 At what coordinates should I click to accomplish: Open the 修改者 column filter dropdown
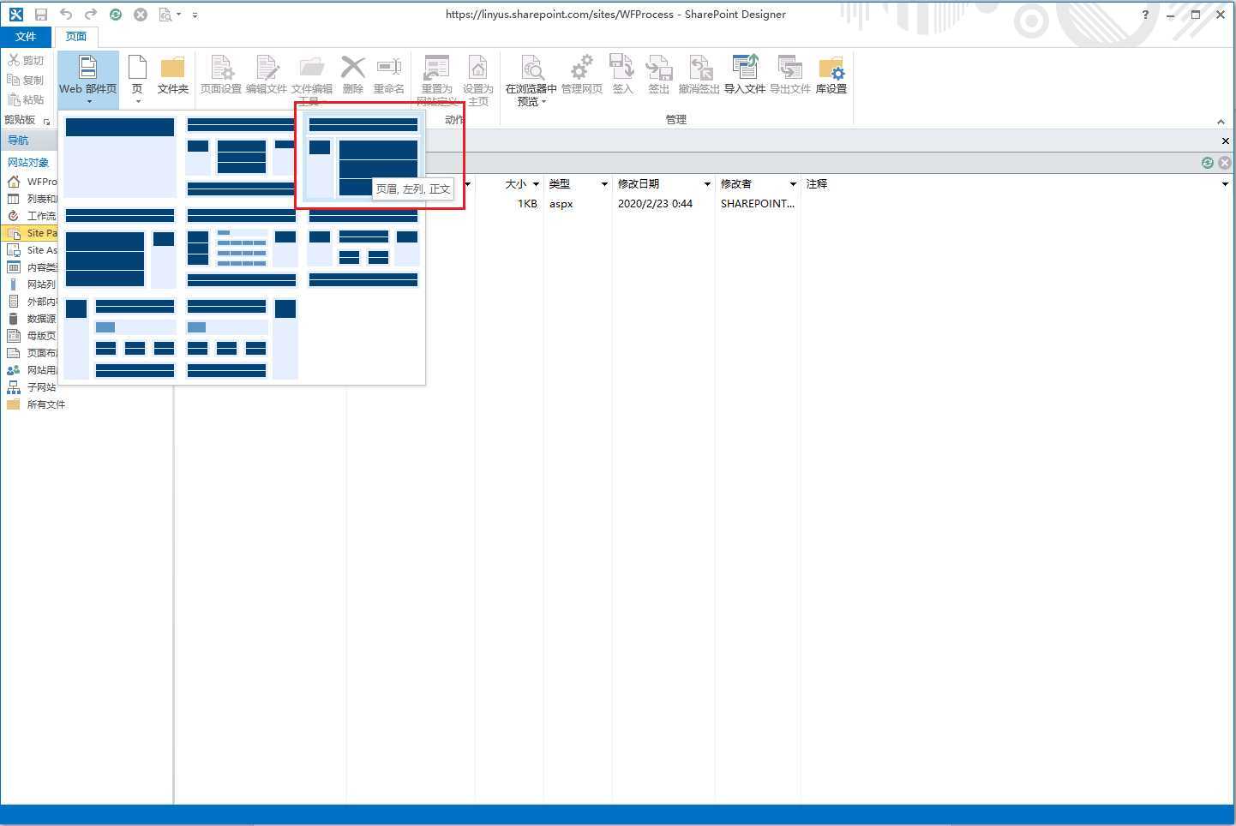(x=793, y=184)
